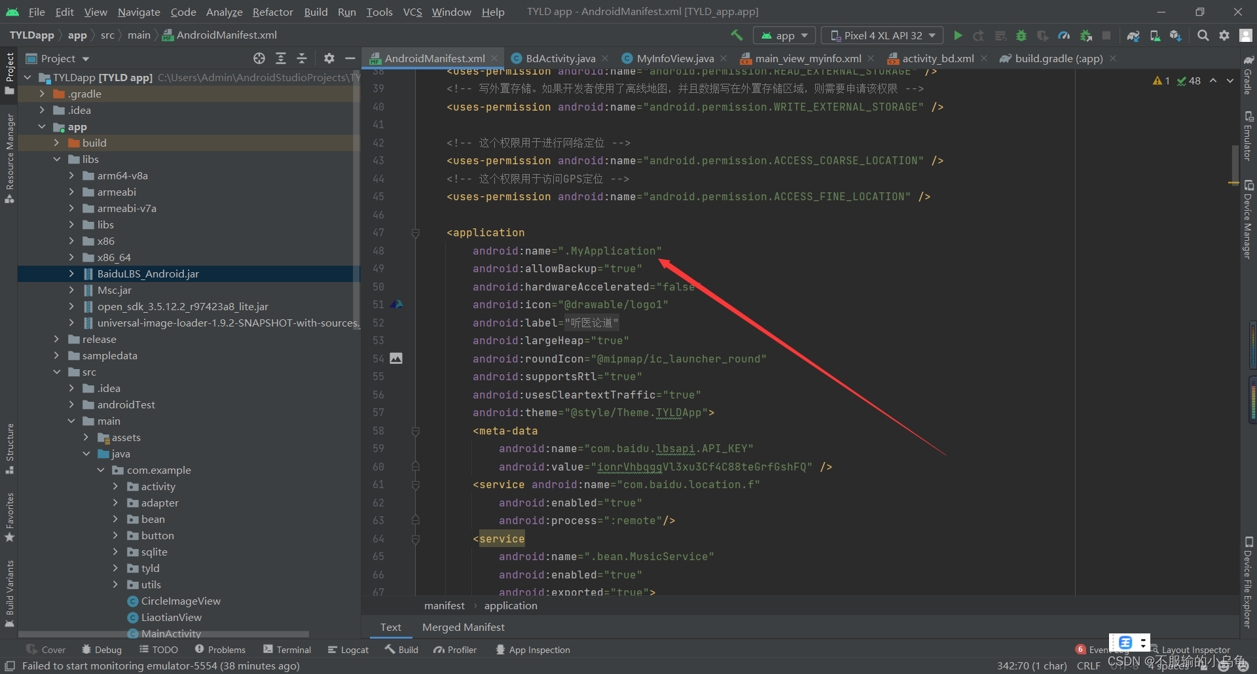
Task: Open the VCS menu
Action: click(x=412, y=12)
